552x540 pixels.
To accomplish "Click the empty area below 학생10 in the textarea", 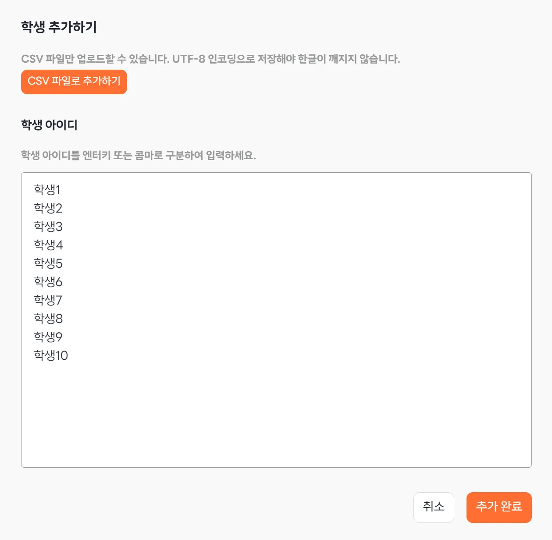I will [x=276, y=412].
